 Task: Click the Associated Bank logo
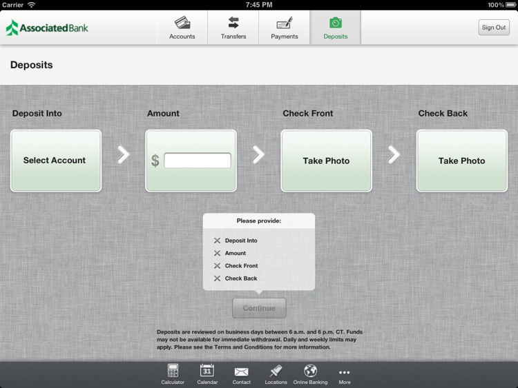tap(47, 28)
